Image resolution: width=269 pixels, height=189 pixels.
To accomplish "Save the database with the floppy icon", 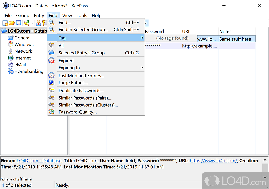I will [18, 23].
